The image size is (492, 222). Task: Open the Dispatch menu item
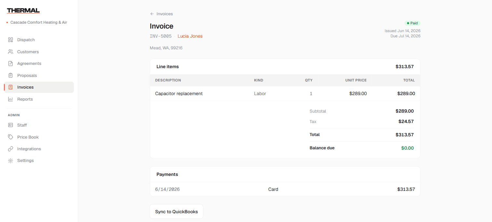(x=39, y=40)
